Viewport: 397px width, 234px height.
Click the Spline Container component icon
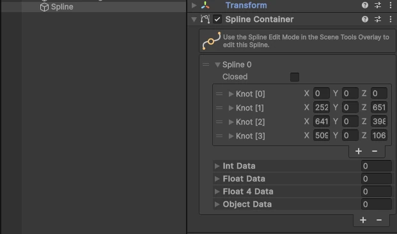coord(205,19)
